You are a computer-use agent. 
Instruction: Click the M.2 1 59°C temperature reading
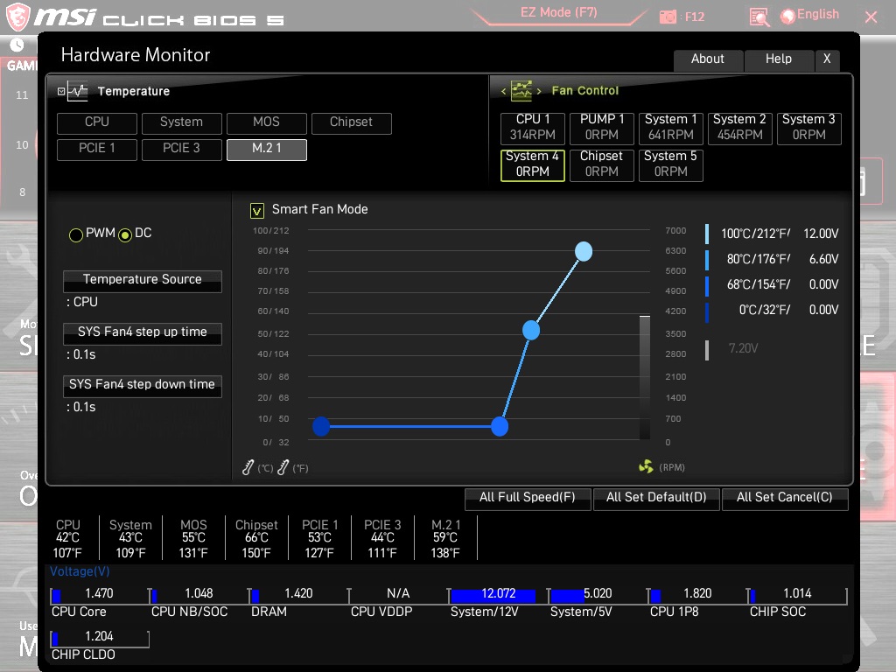pyautogui.click(x=445, y=538)
